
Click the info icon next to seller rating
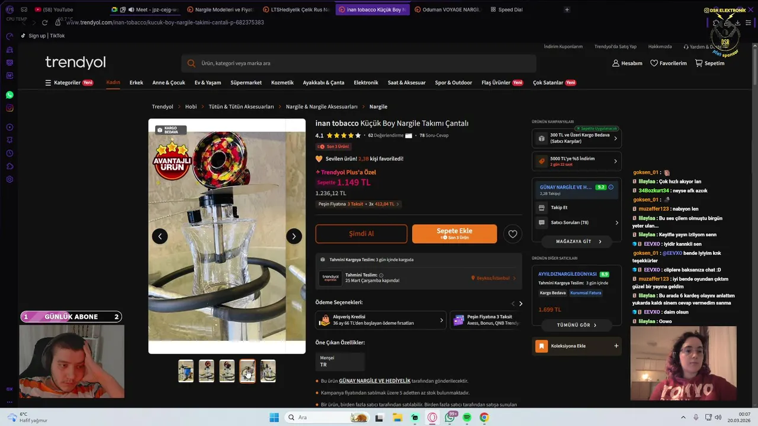[611, 187]
